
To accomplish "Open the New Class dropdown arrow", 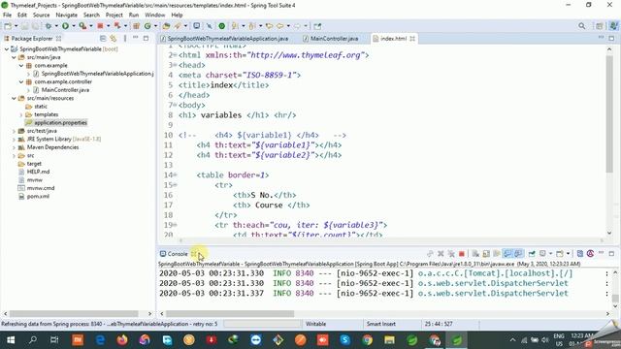I will [x=155, y=26].
